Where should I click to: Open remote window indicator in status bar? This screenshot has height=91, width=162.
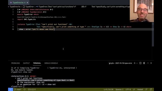pos(11,89)
